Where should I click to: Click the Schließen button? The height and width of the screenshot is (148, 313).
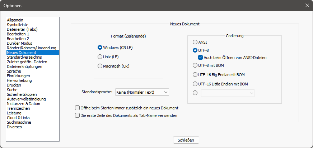pyautogui.click(x=186, y=140)
